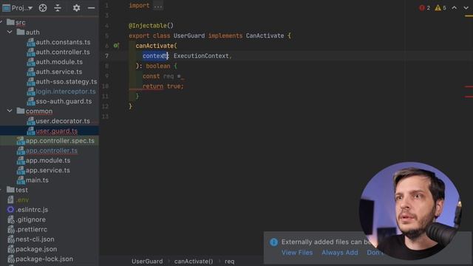Click the return true statement
The width and height of the screenshot is (473, 266).
pos(163,86)
